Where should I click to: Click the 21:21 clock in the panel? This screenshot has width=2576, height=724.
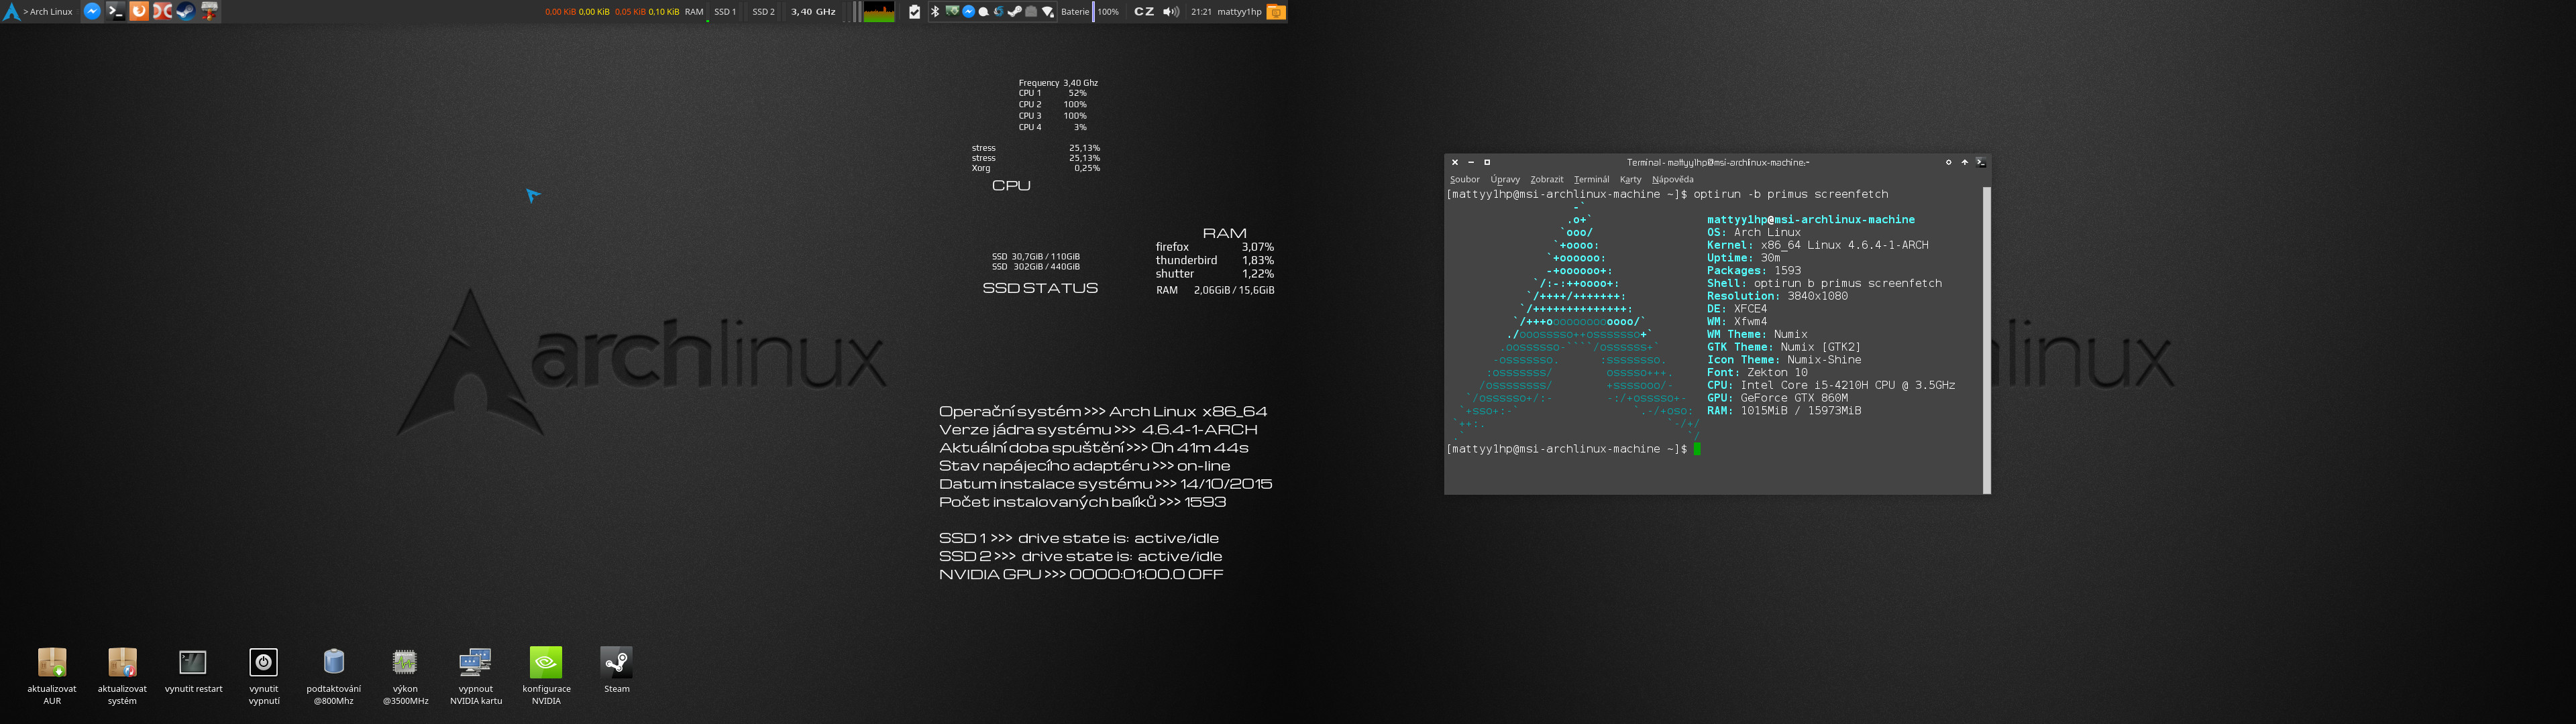pos(1201,12)
